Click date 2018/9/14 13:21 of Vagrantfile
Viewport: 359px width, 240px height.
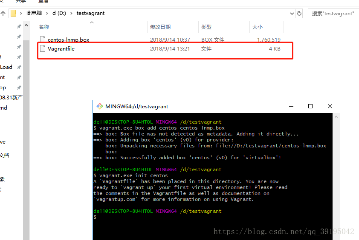(170, 48)
